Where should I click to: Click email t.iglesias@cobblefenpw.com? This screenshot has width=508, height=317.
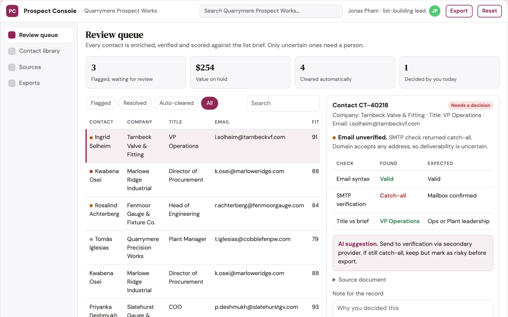(253, 239)
